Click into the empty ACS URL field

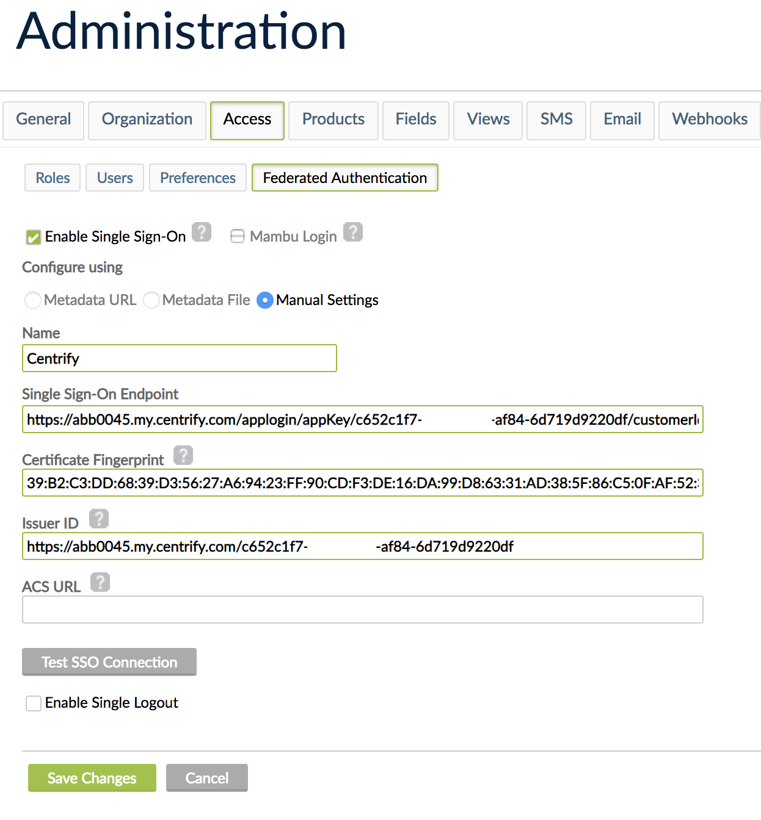tap(363, 609)
